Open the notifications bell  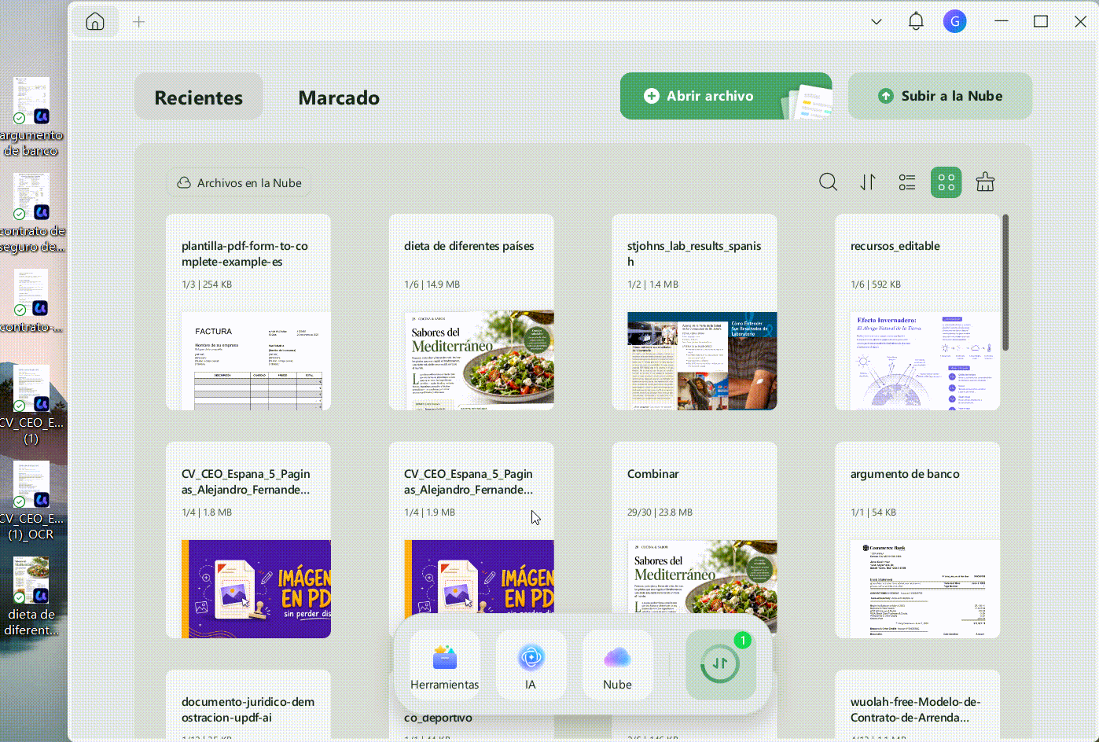[916, 21]
